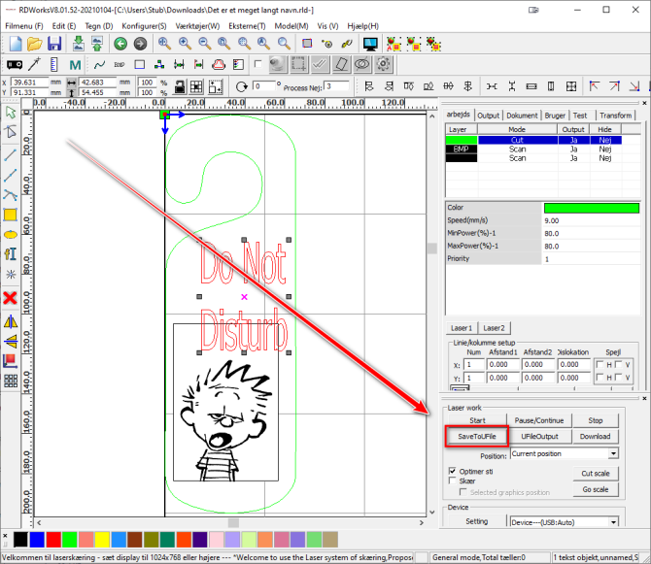The height and width of the screenshot is (564, 651).
Task: Switch to the Transform tab
Action: coord(615,116)
